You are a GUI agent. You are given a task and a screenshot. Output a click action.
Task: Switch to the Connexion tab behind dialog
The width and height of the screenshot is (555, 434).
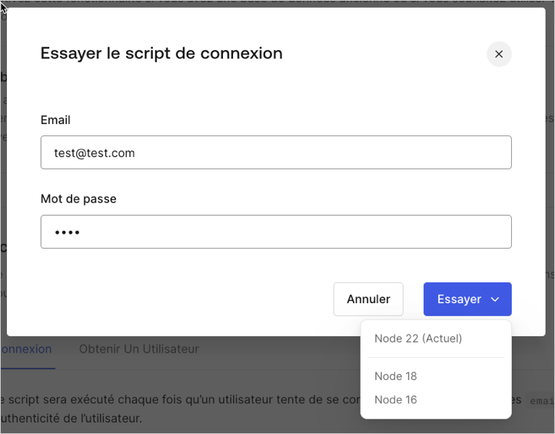point(26,349)
